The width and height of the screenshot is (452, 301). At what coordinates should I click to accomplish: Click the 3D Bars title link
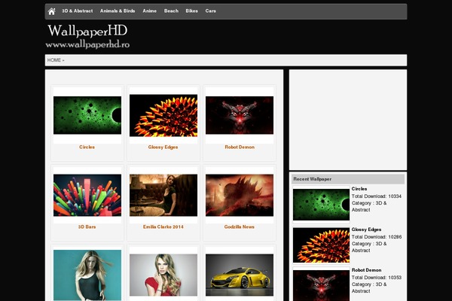click(87, 227)
